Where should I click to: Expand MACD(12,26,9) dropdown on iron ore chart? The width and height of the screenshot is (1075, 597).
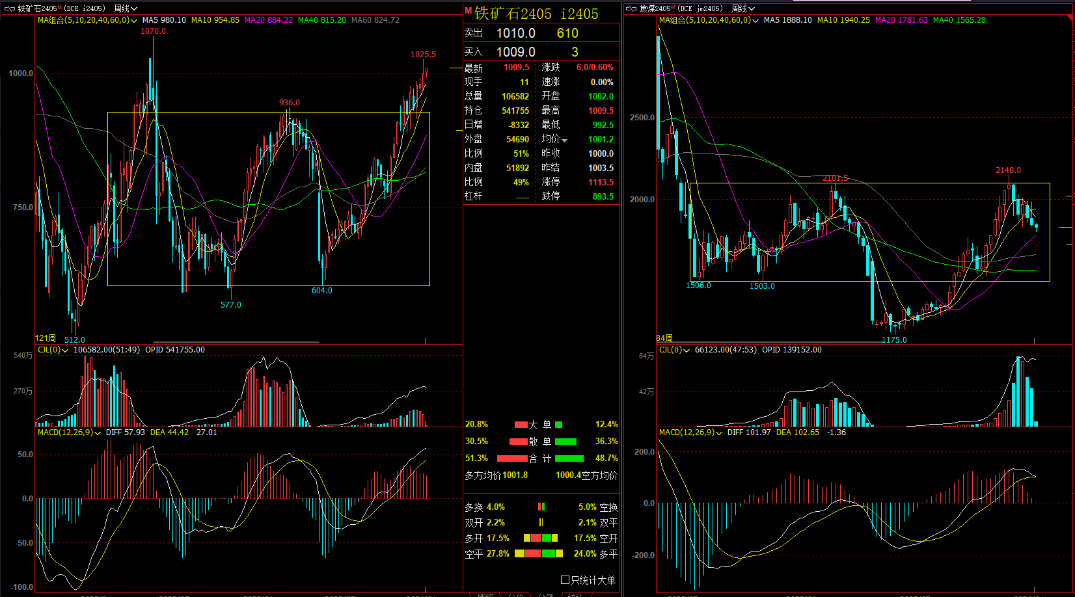98,433
